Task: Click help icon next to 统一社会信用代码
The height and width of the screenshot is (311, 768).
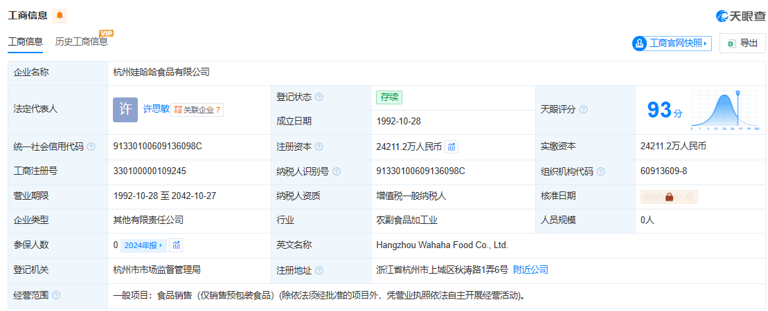Action: (91, 147)
